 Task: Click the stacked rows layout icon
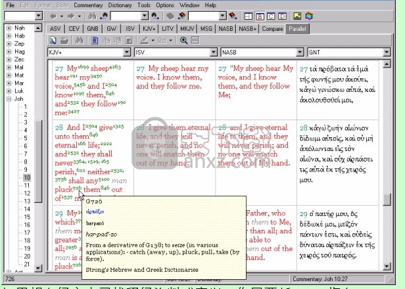click(x=195, y=40)
